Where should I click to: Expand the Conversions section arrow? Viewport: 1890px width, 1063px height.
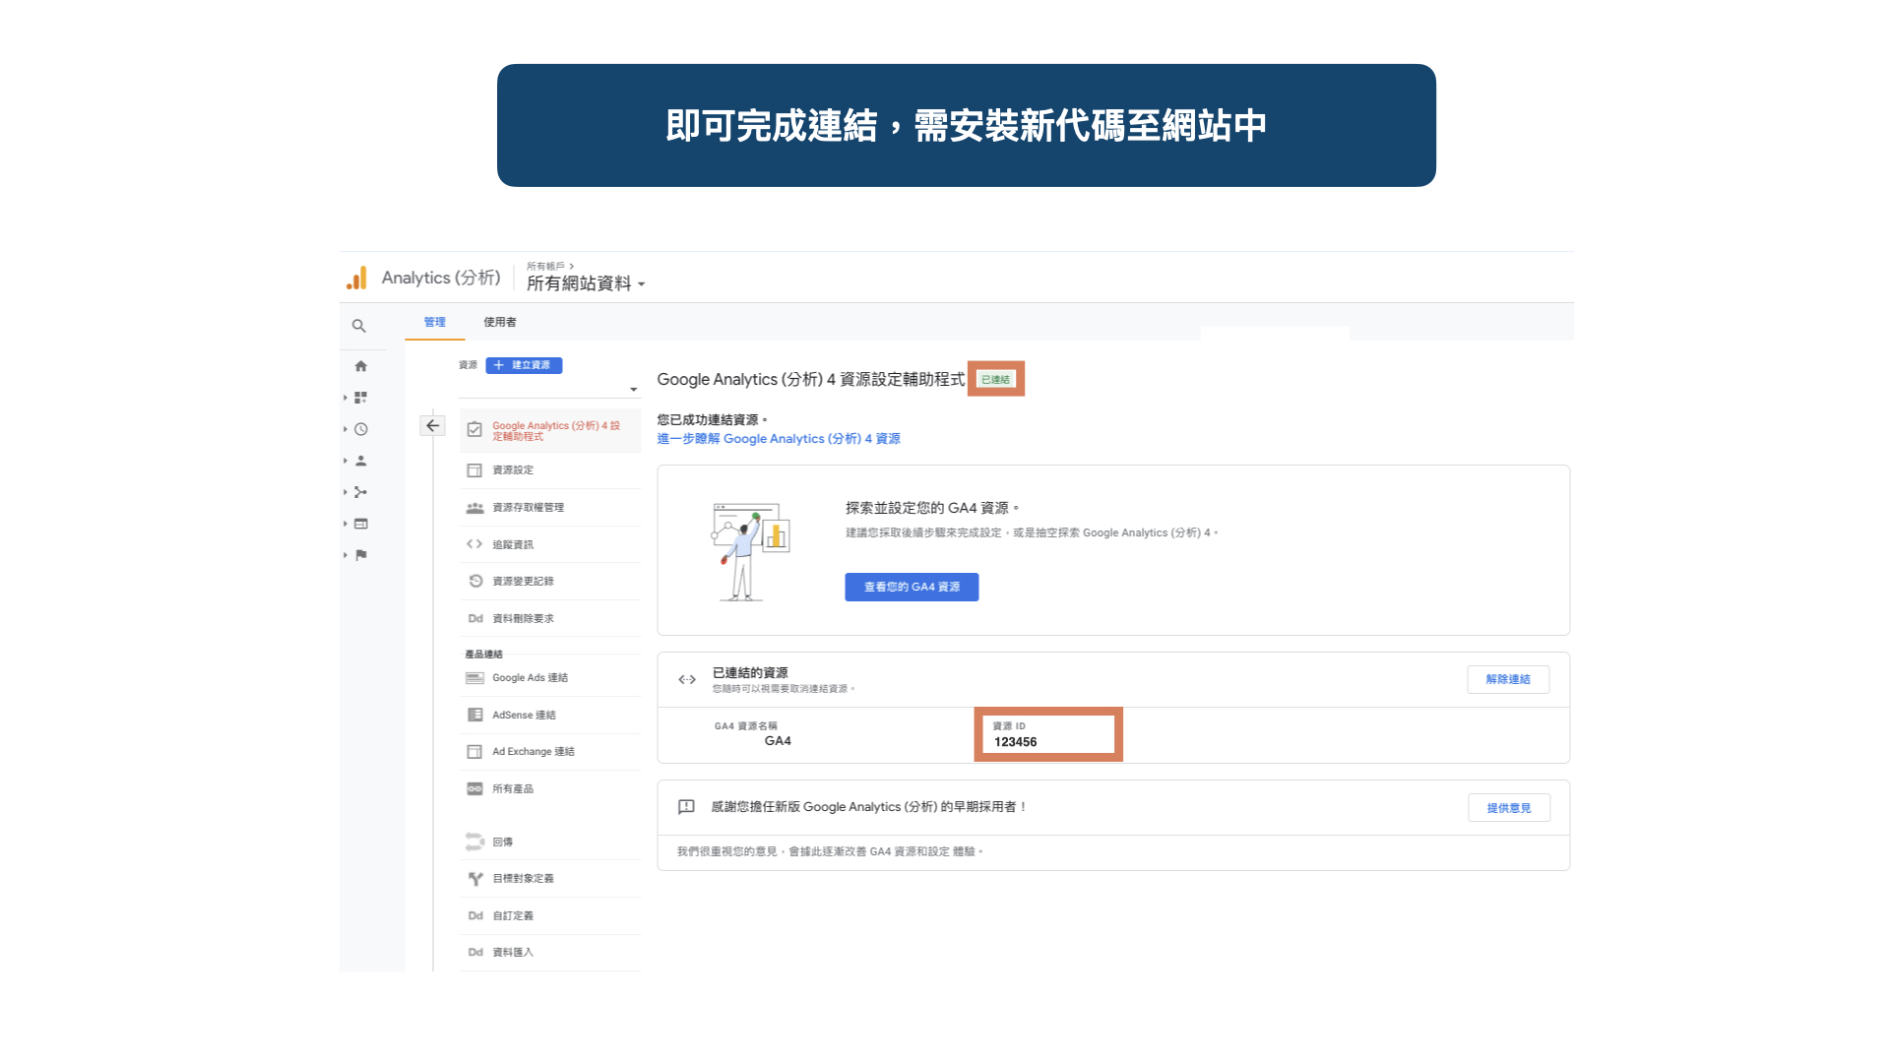(x=346, y=555)
